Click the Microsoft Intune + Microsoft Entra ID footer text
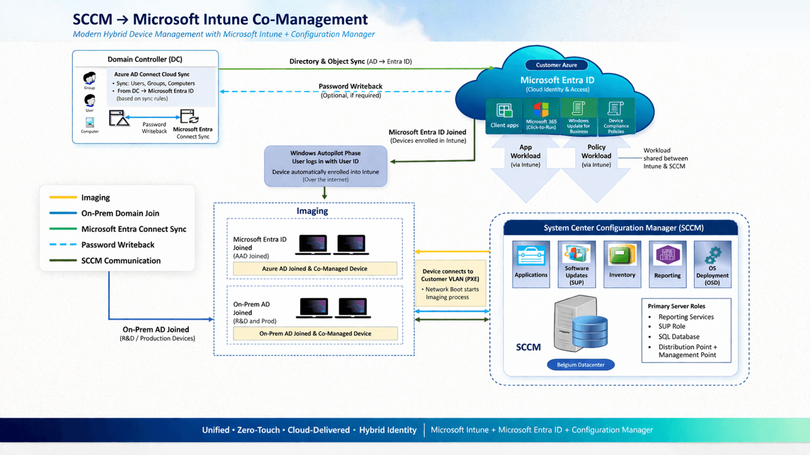The height and width of the screenshot is (455, 810). coord(542,430)
